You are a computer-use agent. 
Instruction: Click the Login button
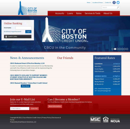[x=28, y=32]
